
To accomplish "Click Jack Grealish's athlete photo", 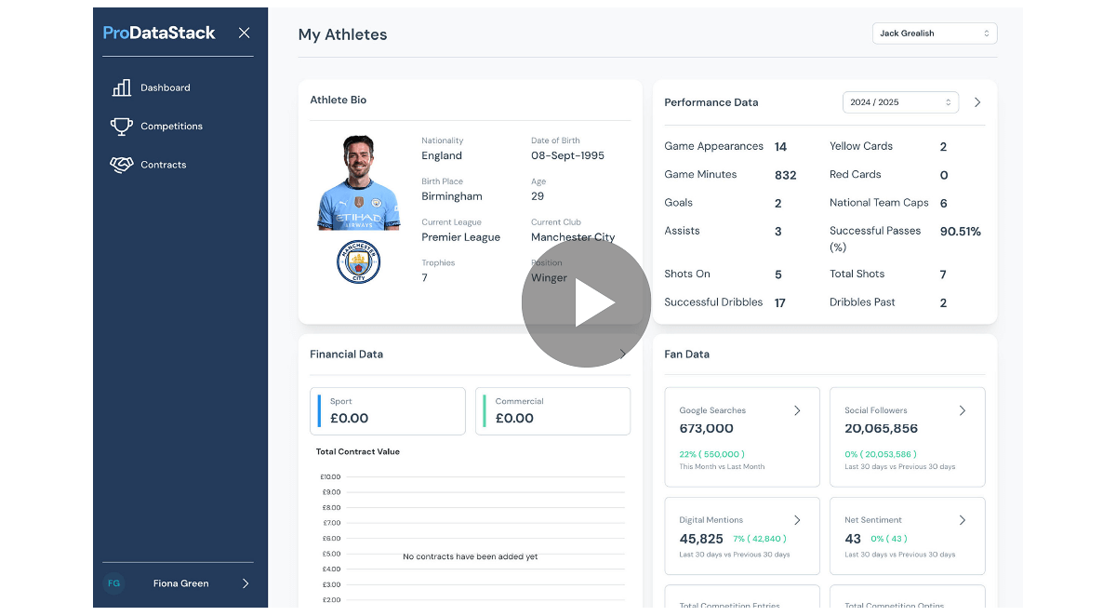I will coord(358,183).
